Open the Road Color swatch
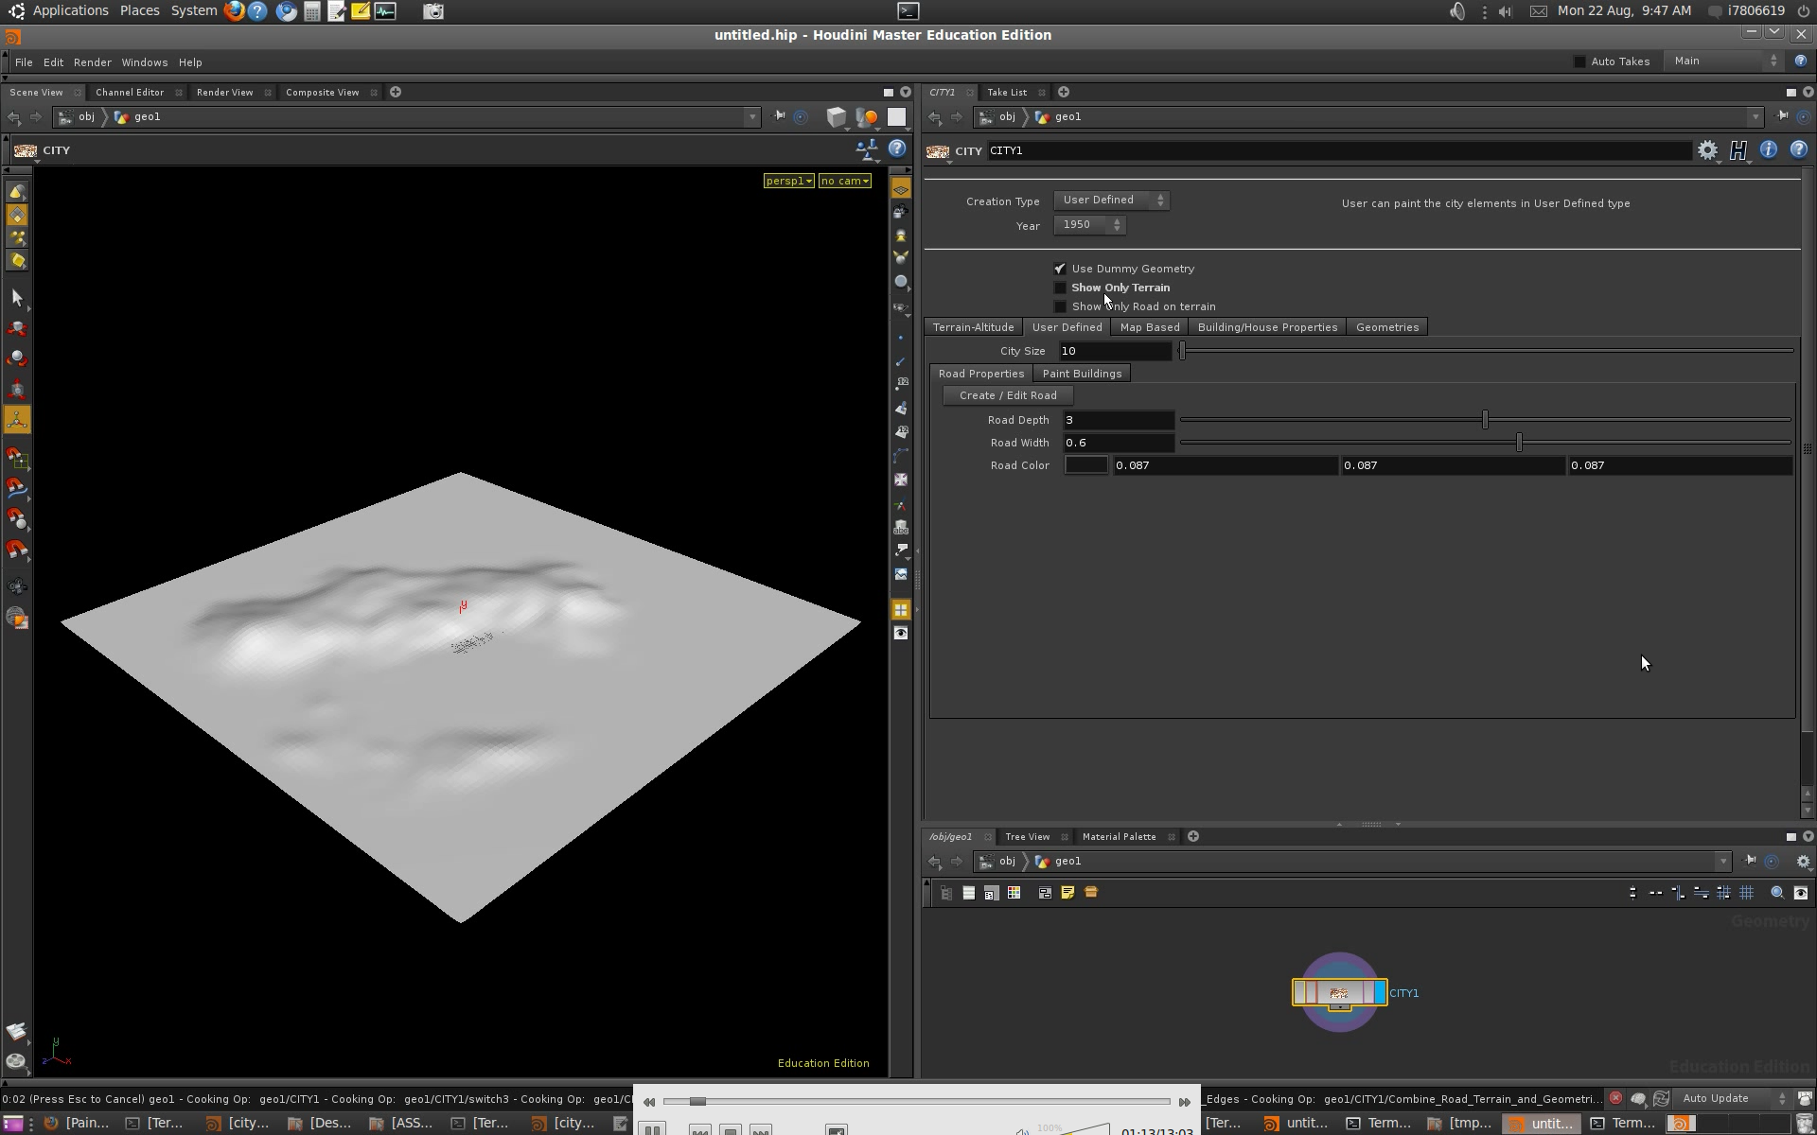This screenshot has width=1817, height=1135. [x=1085, y=465]
